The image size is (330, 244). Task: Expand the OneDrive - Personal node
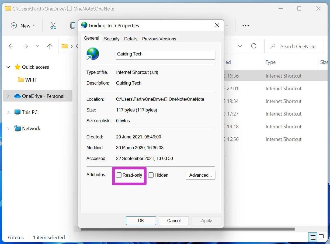click(x=8, y=96)
